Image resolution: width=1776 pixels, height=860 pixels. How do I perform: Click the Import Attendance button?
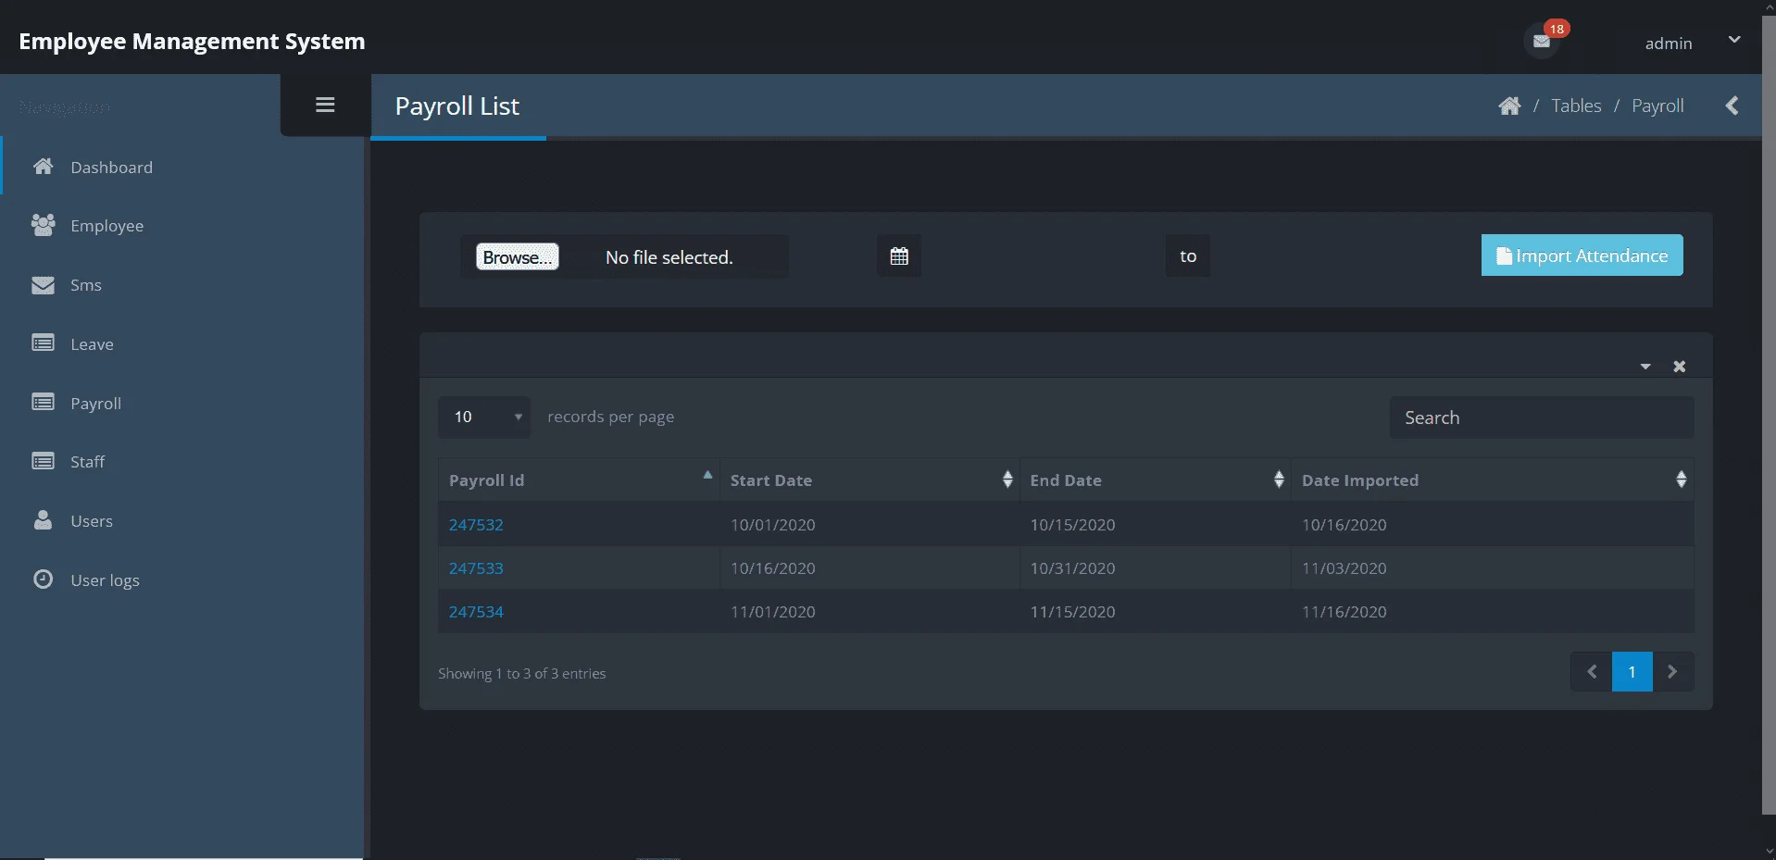(1582, 256)
